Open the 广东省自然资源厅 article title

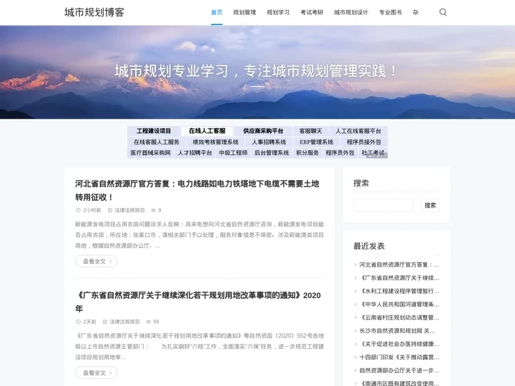click(197, 302)
